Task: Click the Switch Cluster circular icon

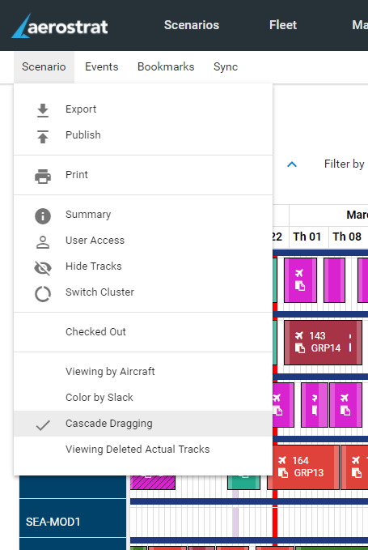Action: [x=43, y=293]
